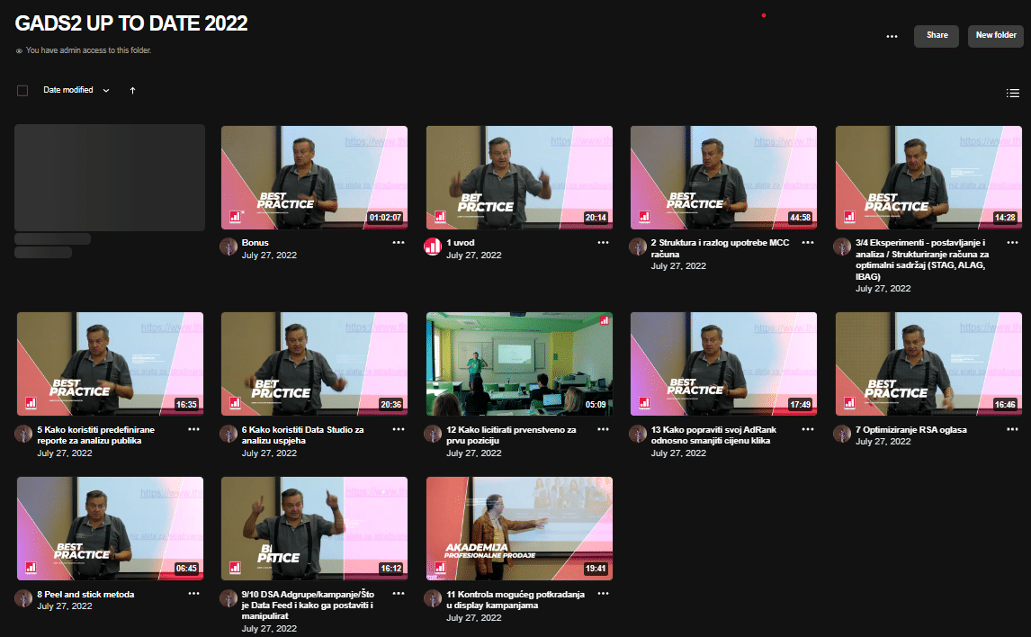Open the 12 Kako licitirati classroom thumbnail
This screenshot has width=1031, height=637.
click(x=519, y=363)
